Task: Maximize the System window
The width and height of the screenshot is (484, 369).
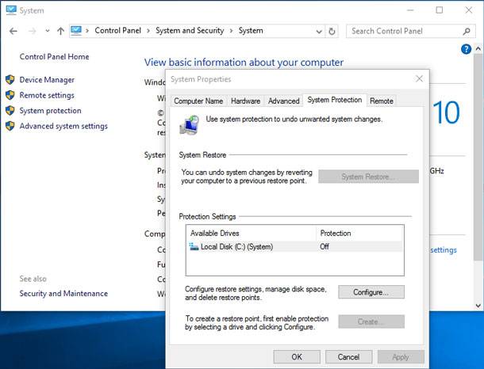Action: click(440, 10)
